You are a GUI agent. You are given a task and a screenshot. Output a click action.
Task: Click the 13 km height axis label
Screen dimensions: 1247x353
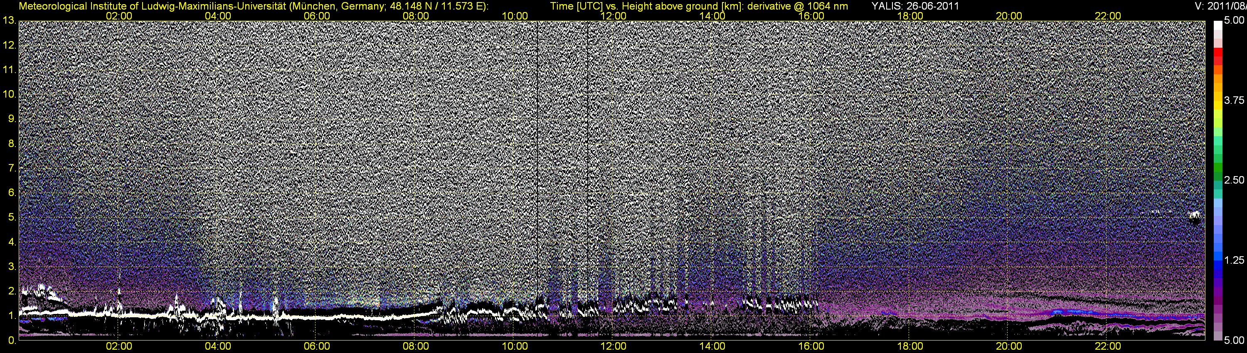[x=9, y=21]
